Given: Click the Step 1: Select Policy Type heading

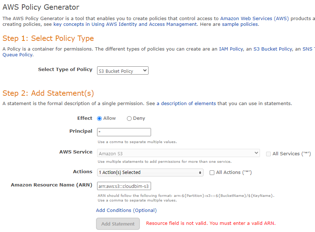Looking at the screenshot, I should [x=48, y=38].
